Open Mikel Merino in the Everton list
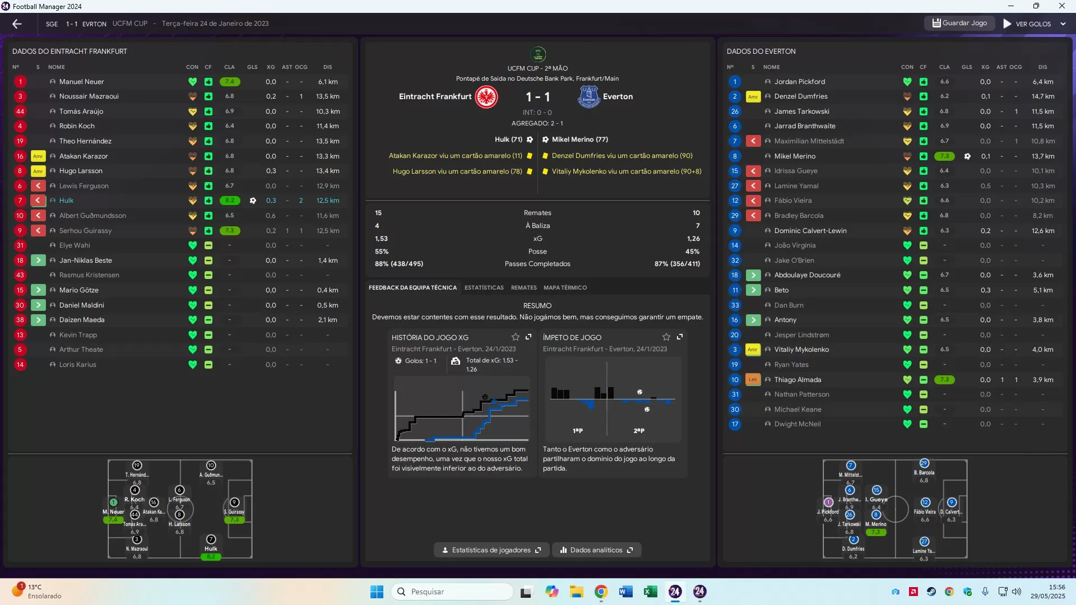The width and height of the screenshot is (1076, 605). (x=794, y=156)
